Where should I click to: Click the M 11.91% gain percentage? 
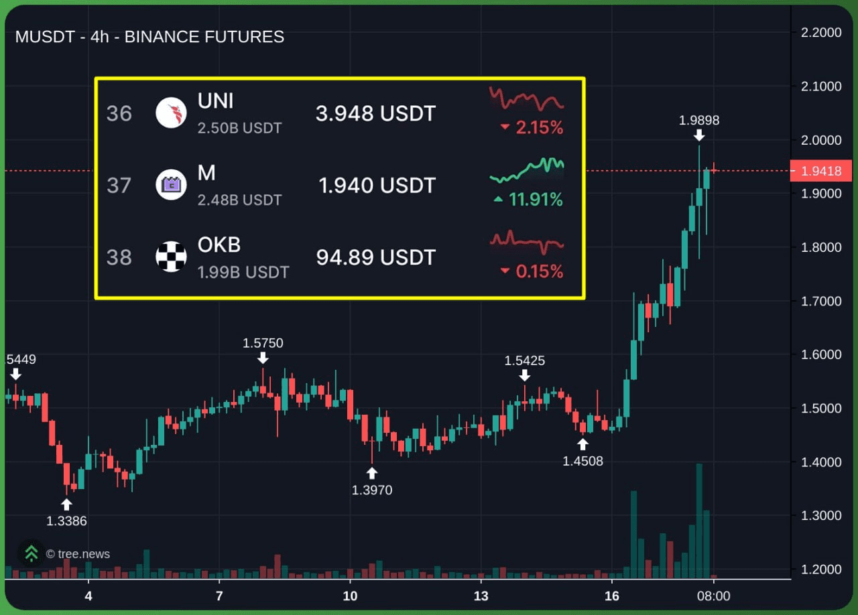528,200
